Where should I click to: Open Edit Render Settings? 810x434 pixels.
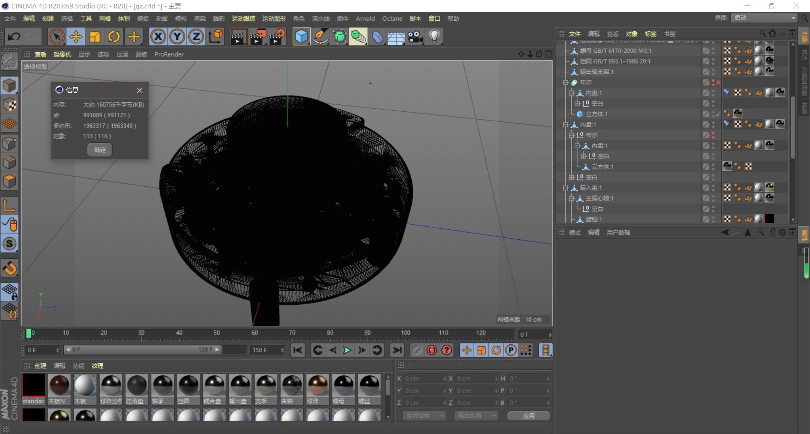[x=277, y=37]
